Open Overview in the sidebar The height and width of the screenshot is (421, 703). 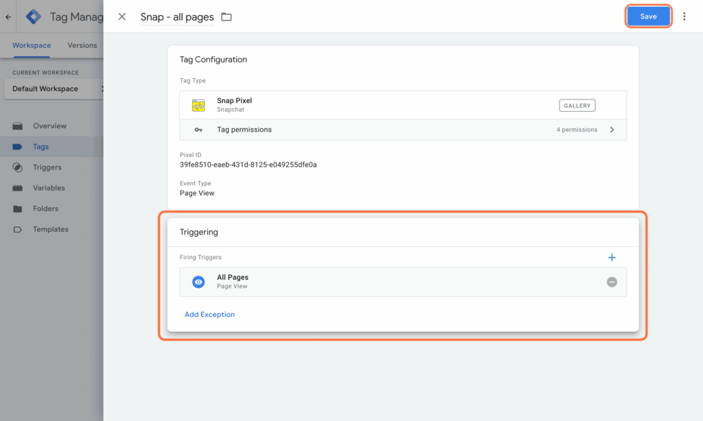pyautogui.click(x=51, y=126)
